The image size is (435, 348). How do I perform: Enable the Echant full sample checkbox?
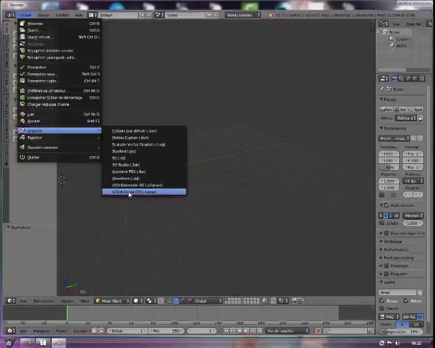click(x=382, y=223)
